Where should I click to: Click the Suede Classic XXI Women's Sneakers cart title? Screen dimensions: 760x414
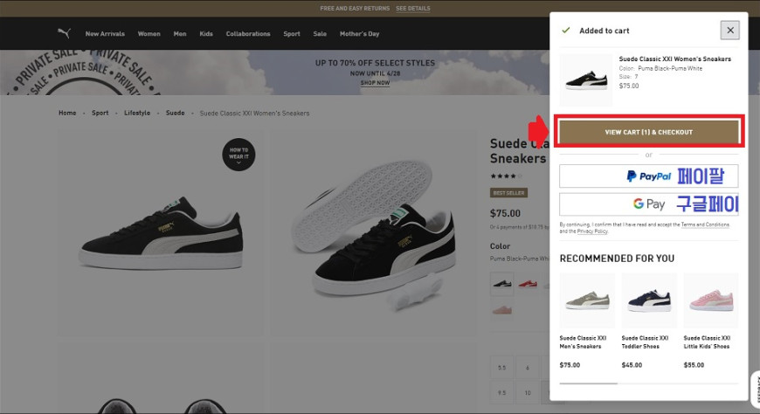pyautogui.click(x=674, y=59)
